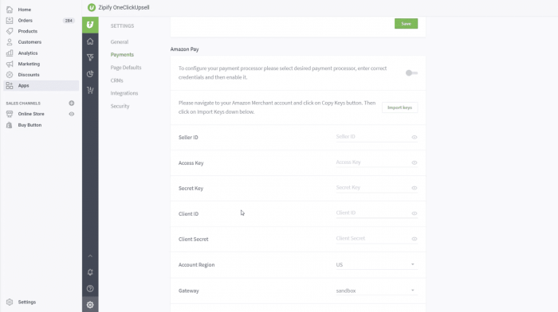Collapse dark bar with up chevron
The width and height of the screenshot is (558, 312).
point(90,255)
